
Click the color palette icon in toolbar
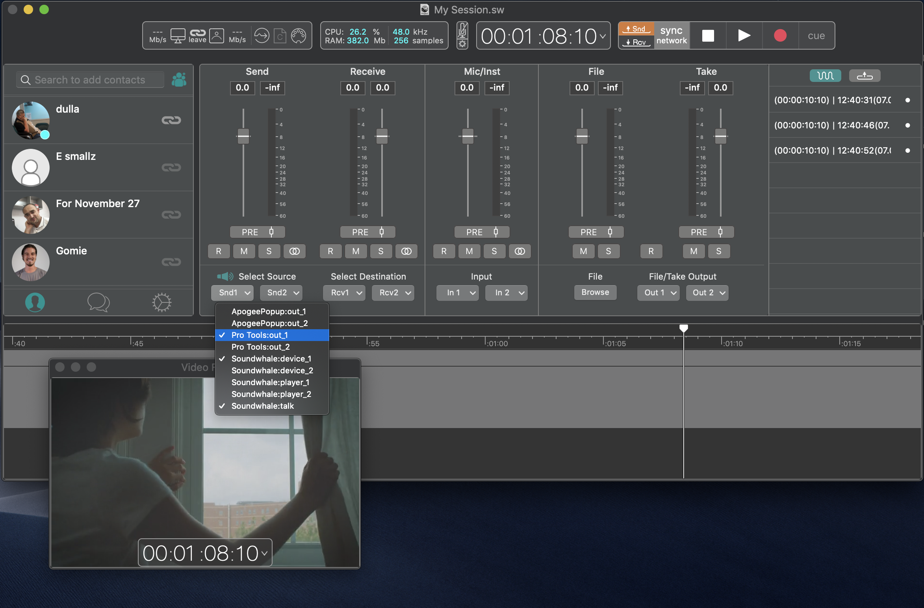click(x=298, y=36)
